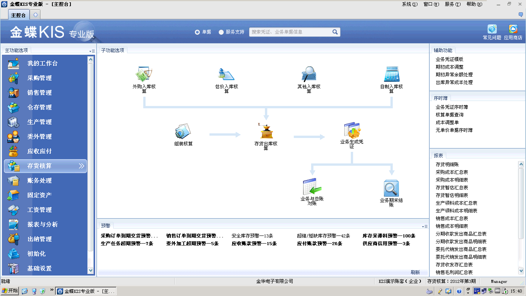Image resolution: width=526 pixels, height=296 pixels.
Task: Open 期初成本调整 link
Action: point(449,67)
